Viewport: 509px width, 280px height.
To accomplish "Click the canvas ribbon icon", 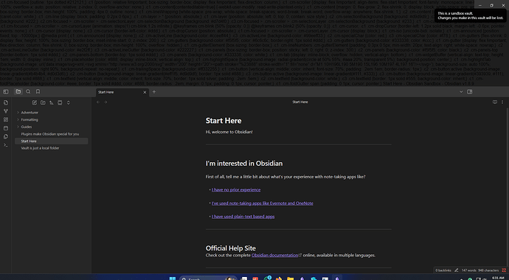I will click(x=5, y=119).
